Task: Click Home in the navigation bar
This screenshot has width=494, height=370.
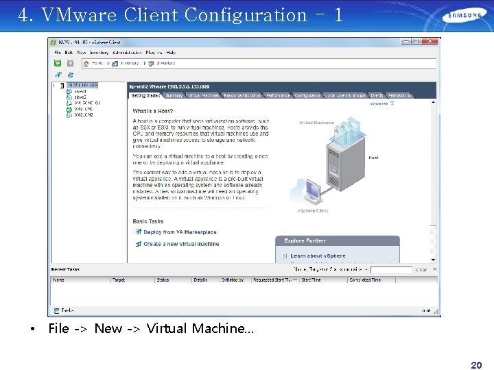Action: click(97, 63)
